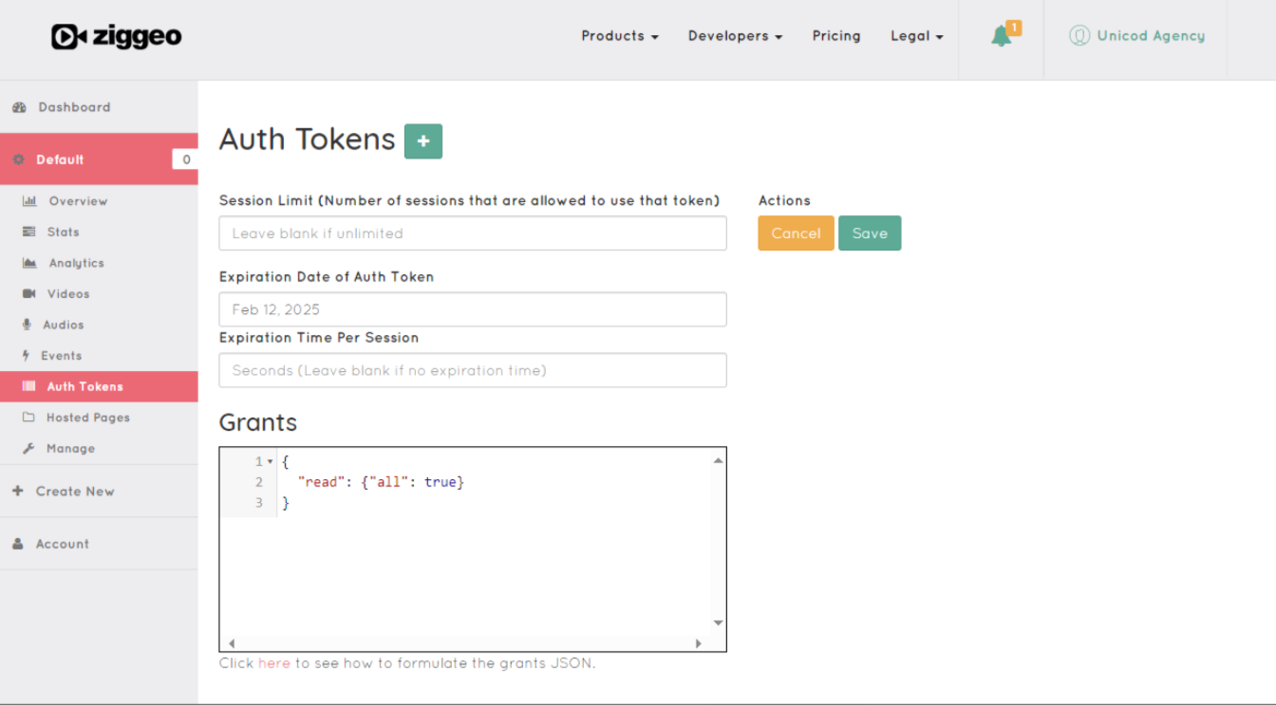The image size is (1276, 705).
Task: Click the Audios microphone icon
Action: [x=28, y=325]
